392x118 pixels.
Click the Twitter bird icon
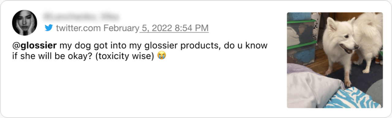[x=49, y=28]
